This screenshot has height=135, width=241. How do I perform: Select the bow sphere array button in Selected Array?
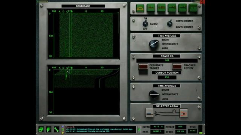[184, 113]
